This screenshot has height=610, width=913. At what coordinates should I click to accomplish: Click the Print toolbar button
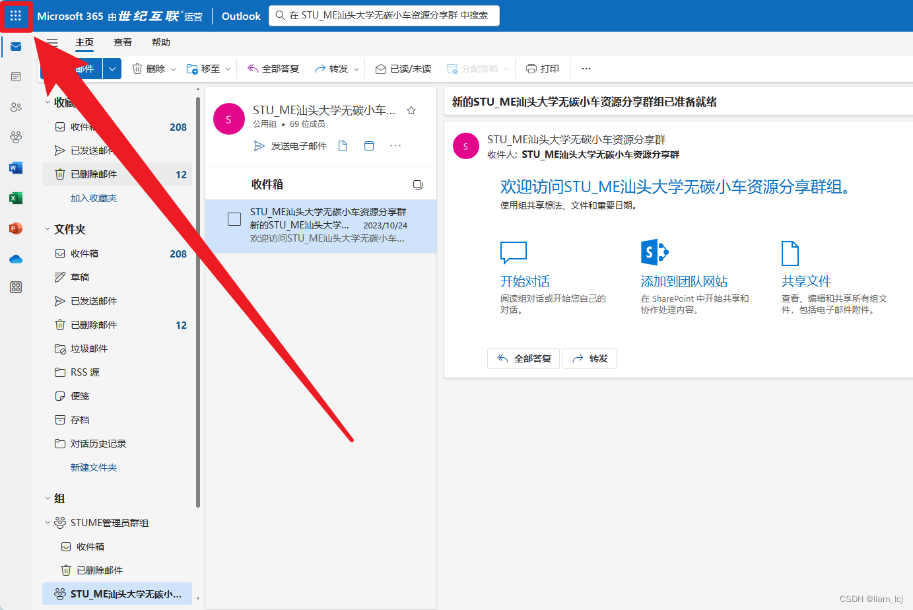point(543,69)
